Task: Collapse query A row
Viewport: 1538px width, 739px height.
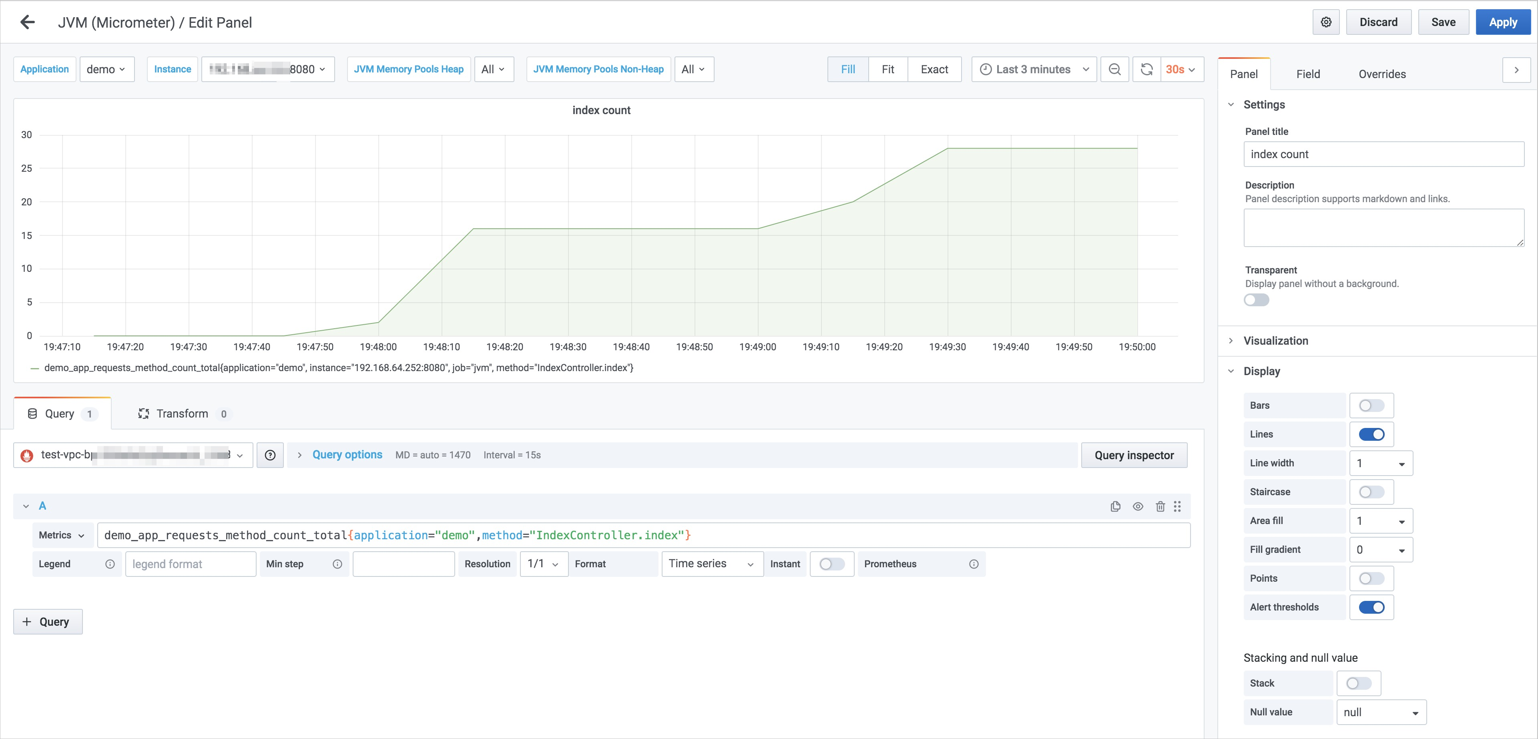Action: (26, 506)
